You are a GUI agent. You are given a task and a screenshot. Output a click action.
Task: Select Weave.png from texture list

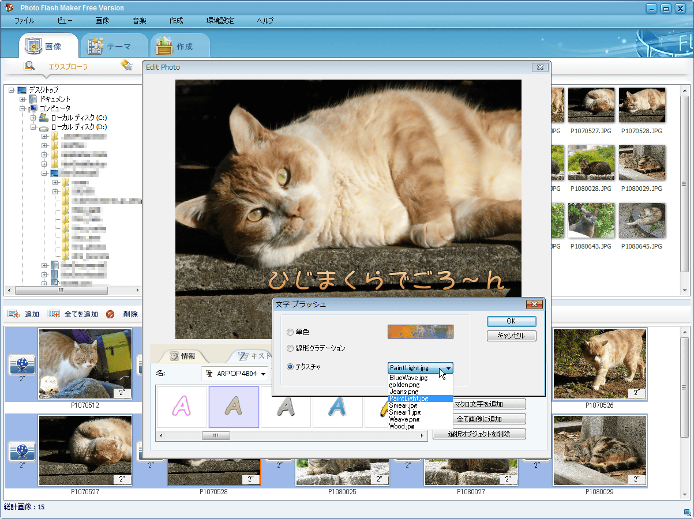[x=420, y=419]
